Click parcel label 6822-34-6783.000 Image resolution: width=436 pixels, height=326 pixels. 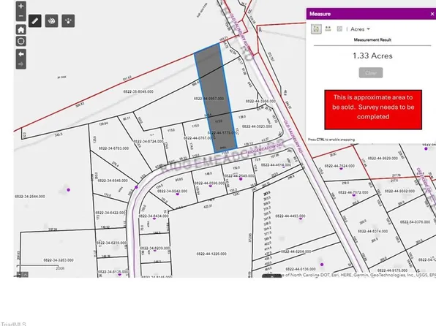(x=113, y=148)
